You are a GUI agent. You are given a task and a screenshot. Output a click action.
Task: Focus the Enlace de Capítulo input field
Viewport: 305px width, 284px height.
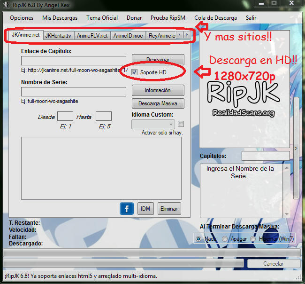74,61
